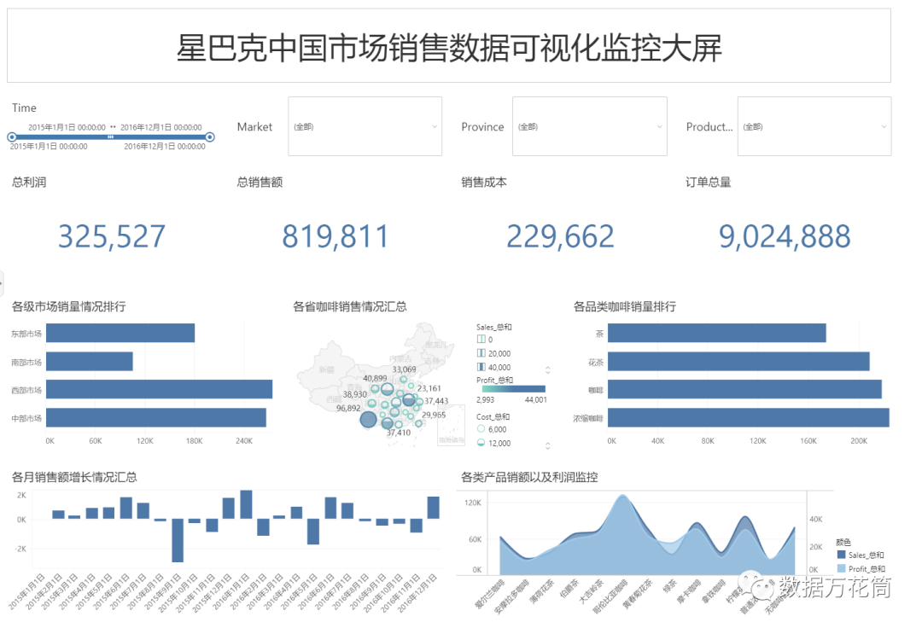Click the right handle of Time slider
This screenshot has width=922, height=628.
point(209,137)
